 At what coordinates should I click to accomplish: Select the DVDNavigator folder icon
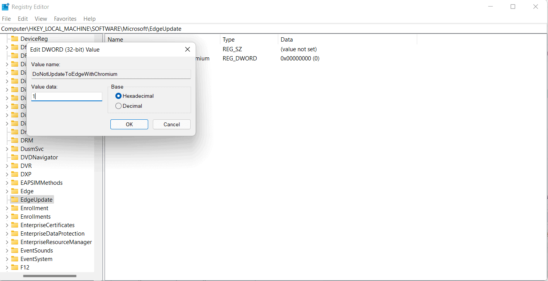15,157
